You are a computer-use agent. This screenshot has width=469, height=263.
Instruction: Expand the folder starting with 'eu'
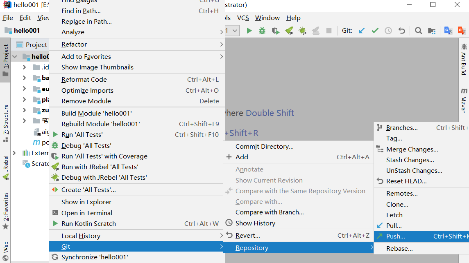(x=25, y=89)
